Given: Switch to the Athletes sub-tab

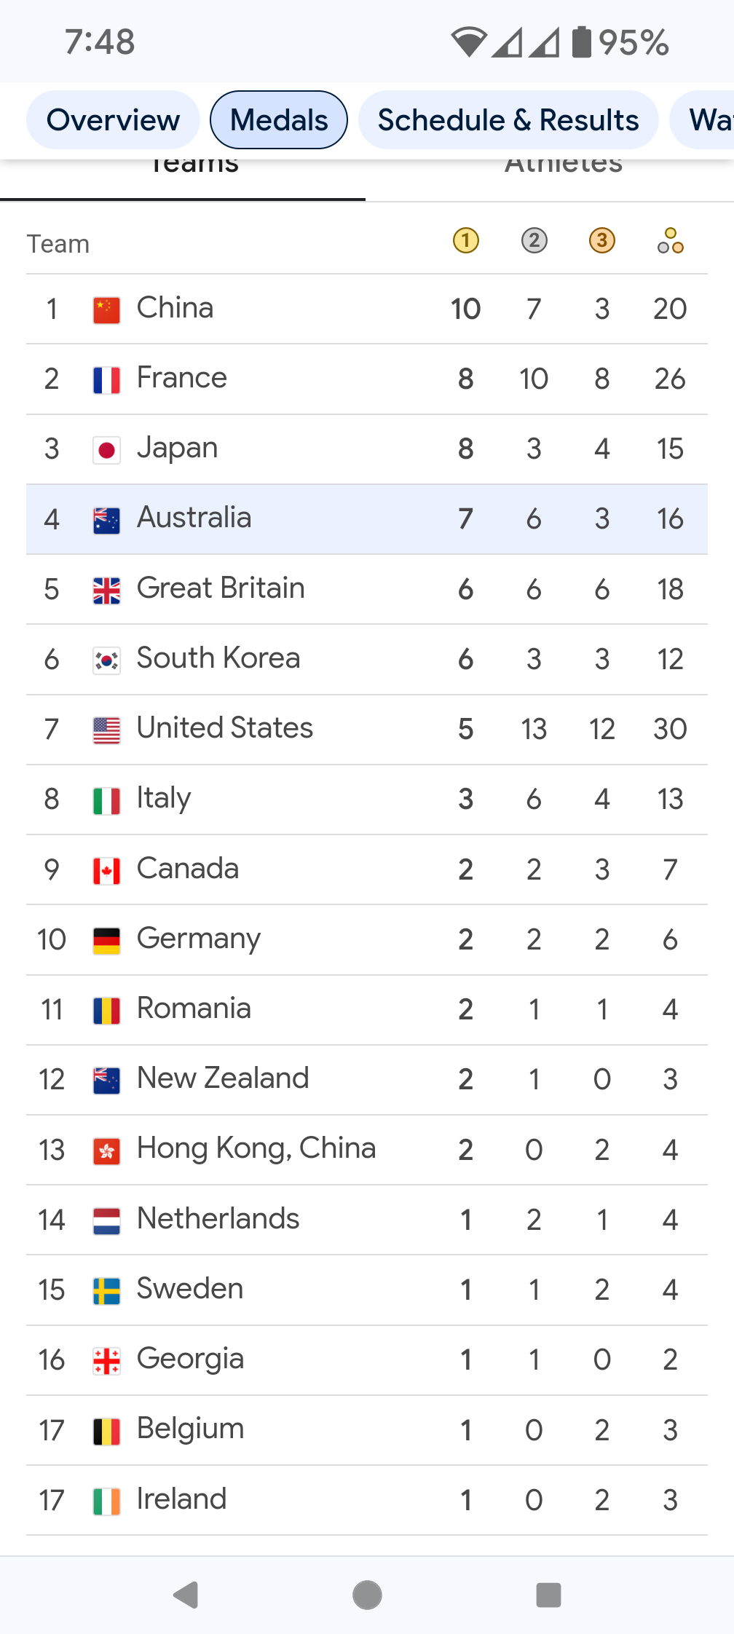Looking at the screenshot, I should pyautogui.click(x=564, y=166).
